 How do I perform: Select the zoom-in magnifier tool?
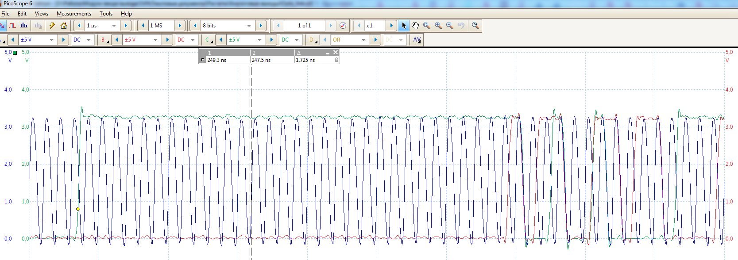[x=438, y=26]
